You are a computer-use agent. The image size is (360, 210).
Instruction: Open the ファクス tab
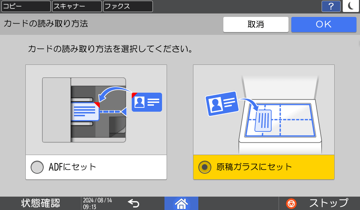pos(127,6)
